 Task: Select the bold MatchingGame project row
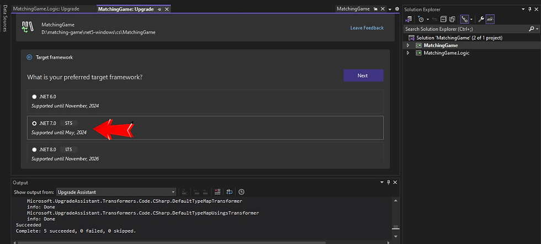(x=472, y=45)
